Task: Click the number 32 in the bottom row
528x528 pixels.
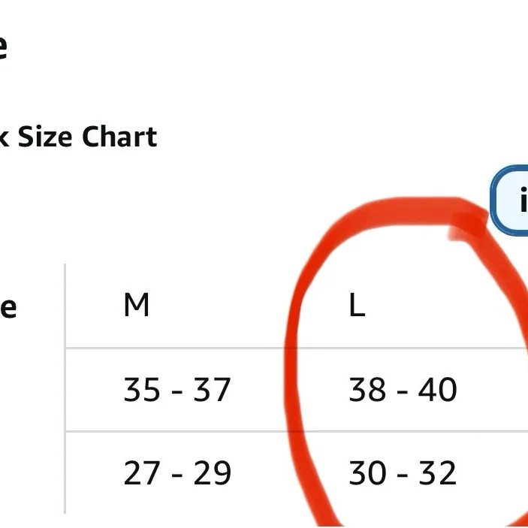Action: pyautogui.click(x=438, y=473)
